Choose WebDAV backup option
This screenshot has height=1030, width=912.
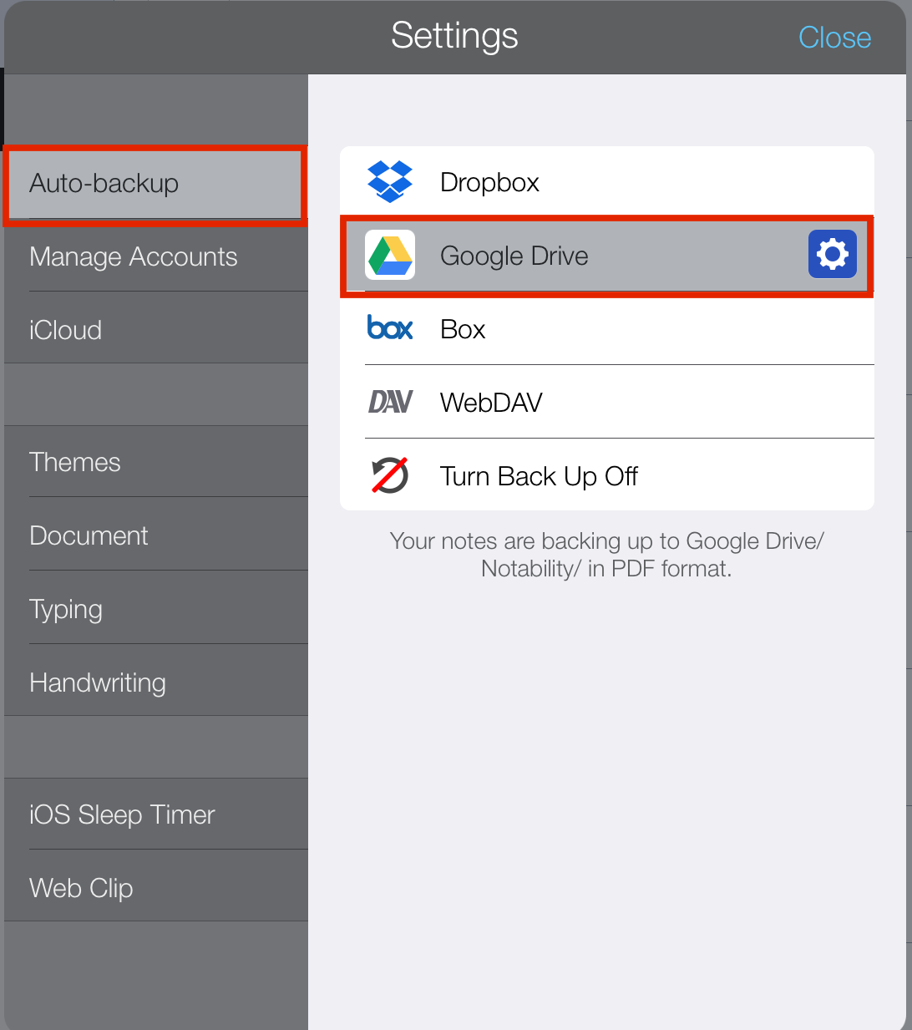click(607, 403)
